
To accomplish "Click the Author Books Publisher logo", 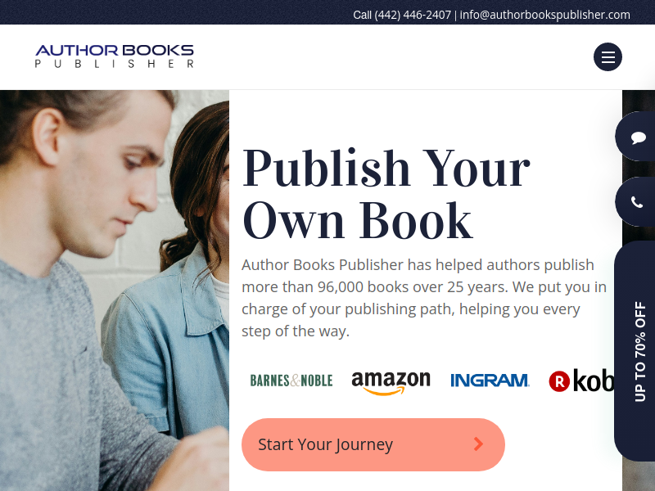I will tap(115, 56).
